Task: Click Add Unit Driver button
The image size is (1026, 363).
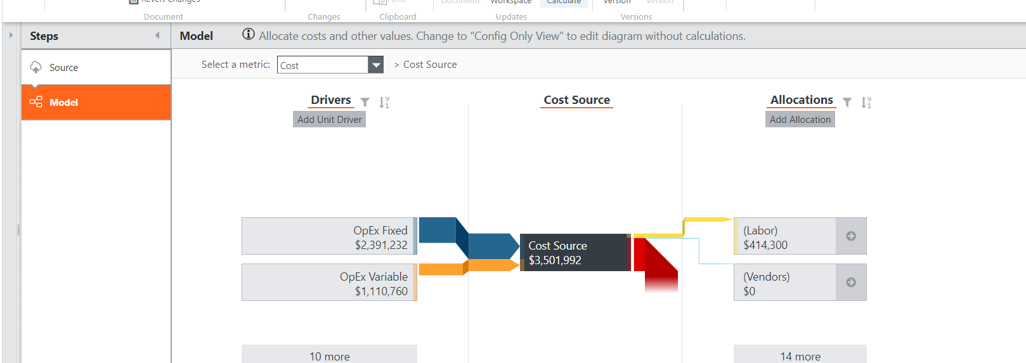Action: 329,120
